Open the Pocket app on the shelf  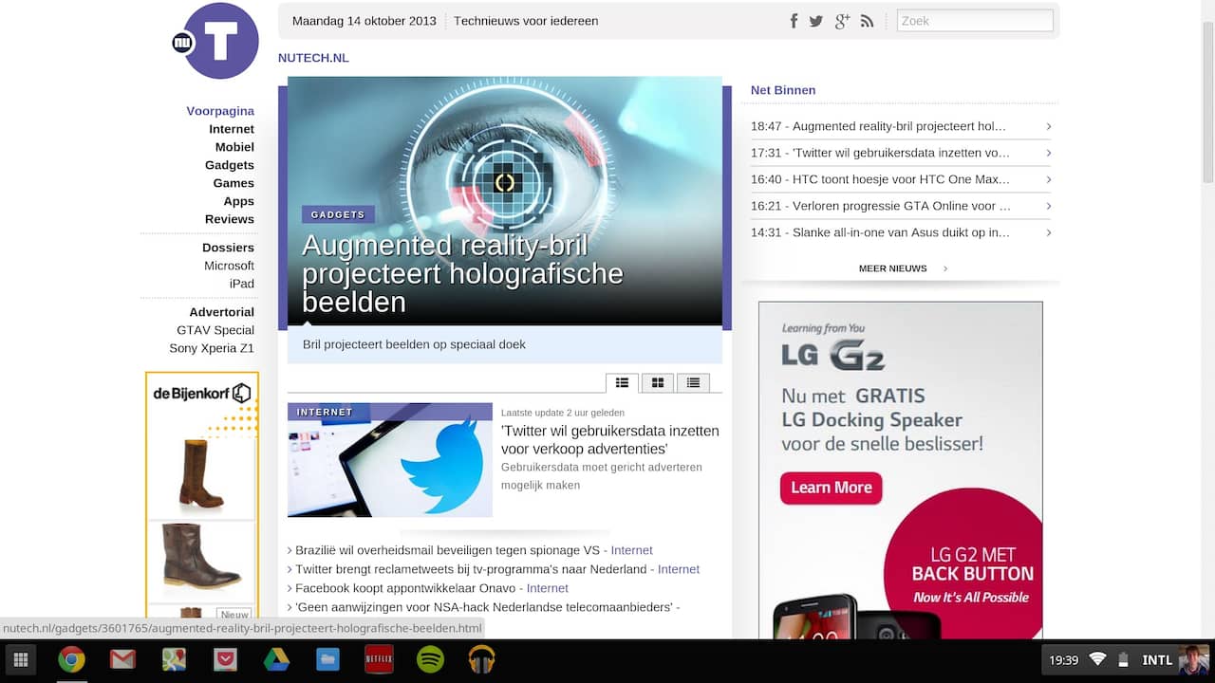tap(225, 659)
